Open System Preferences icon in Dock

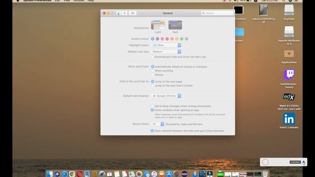[176, 174]
